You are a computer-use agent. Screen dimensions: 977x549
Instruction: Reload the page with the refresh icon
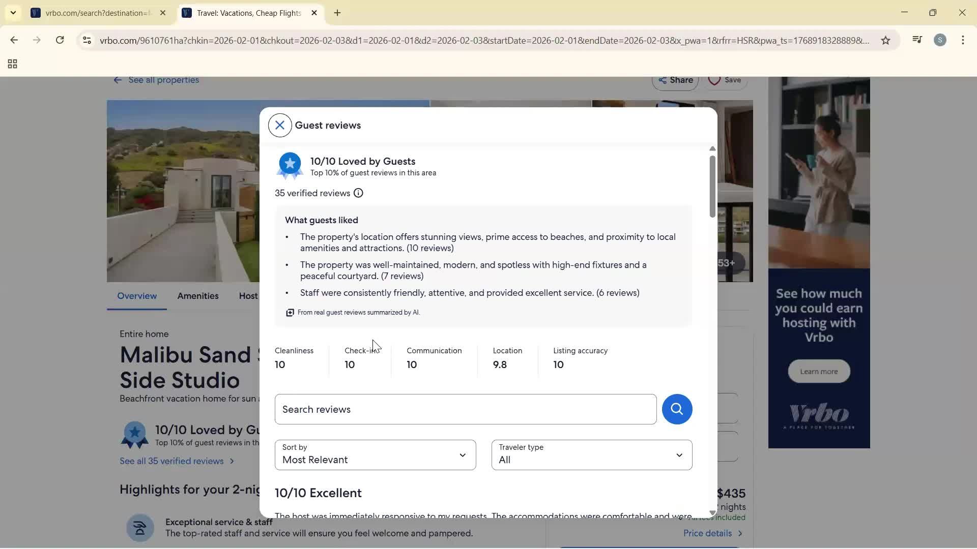60,40
